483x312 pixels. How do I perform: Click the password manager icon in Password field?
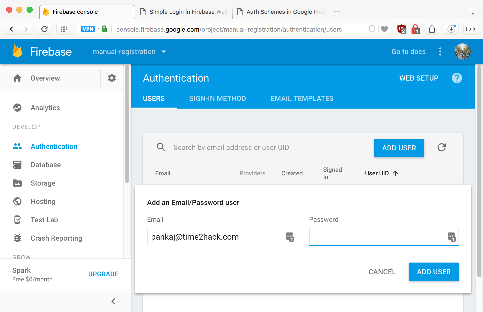452,237
